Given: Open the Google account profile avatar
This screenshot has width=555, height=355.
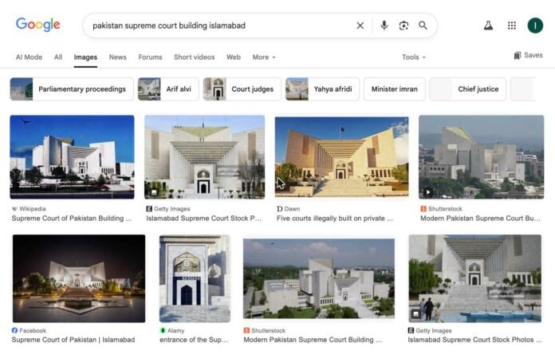Looking at the screenshot, I should (535, 26).
